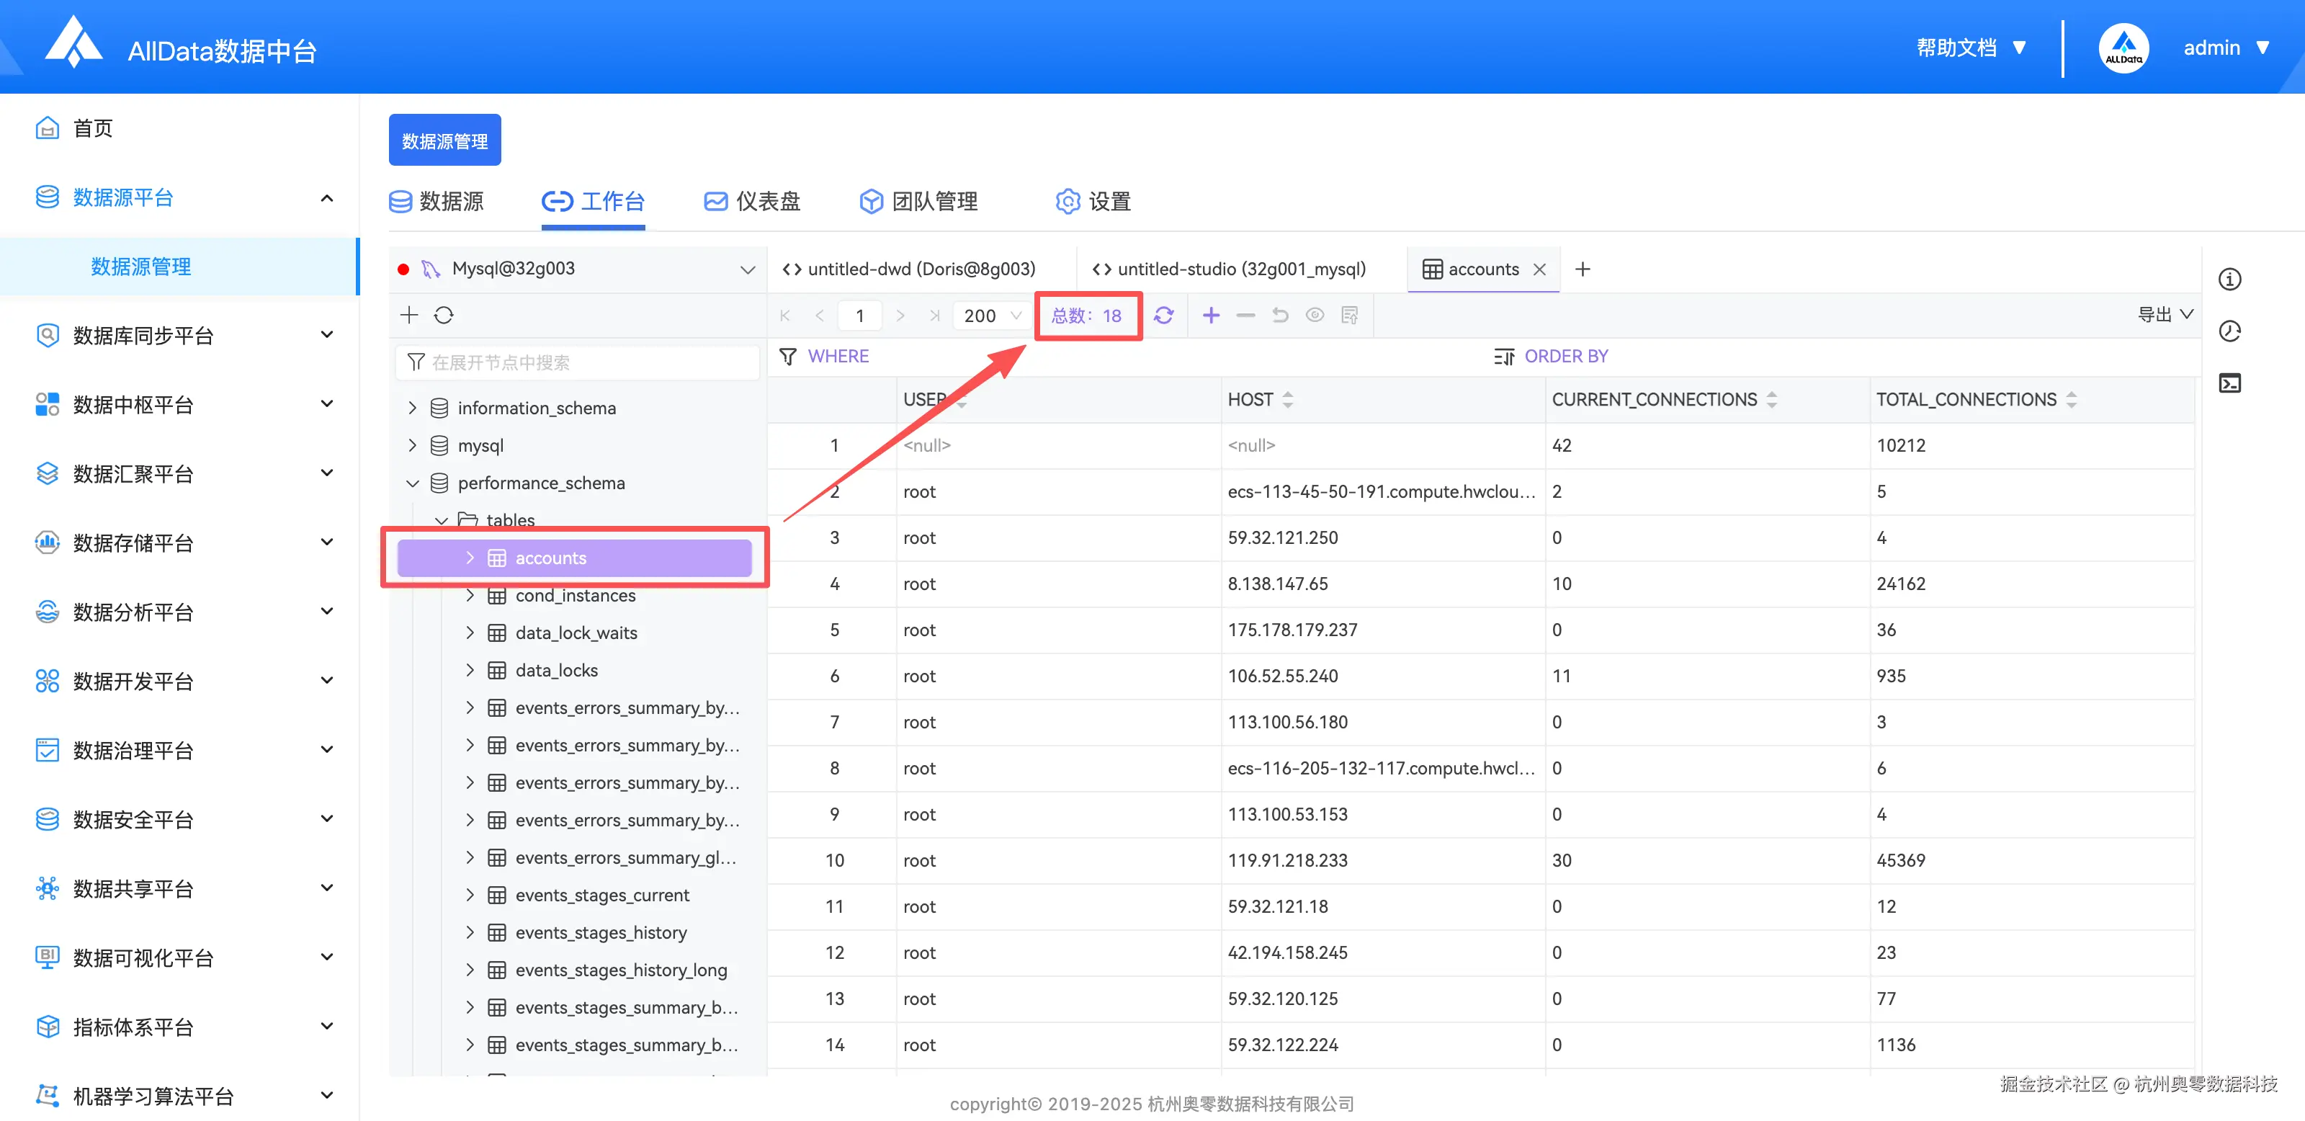Open the console terminal icon on right
The height and width of the screenshot is (1121, 2305).
pyautogui.click(x=2229, y=384)
